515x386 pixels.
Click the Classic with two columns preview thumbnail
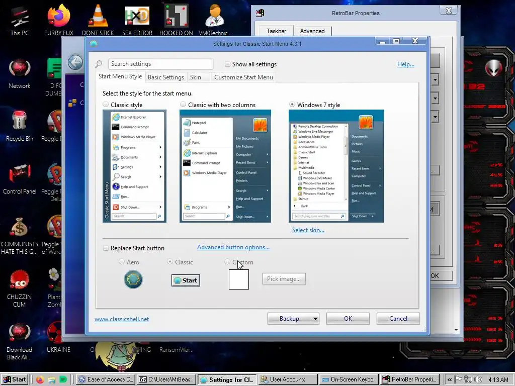[225, 166]
